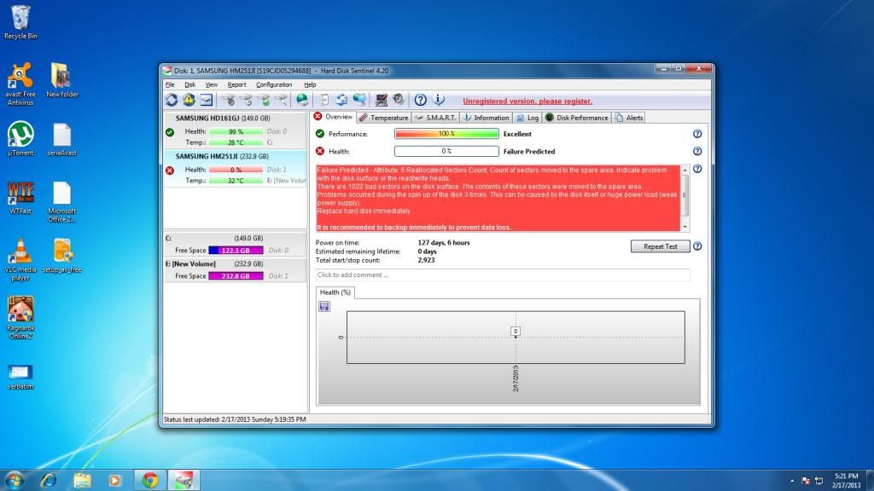This screenshot has width=874, height=491.
Task: Click the floppy save icon above the health graph
Action: pyautogui.click(x=323, y=306)
